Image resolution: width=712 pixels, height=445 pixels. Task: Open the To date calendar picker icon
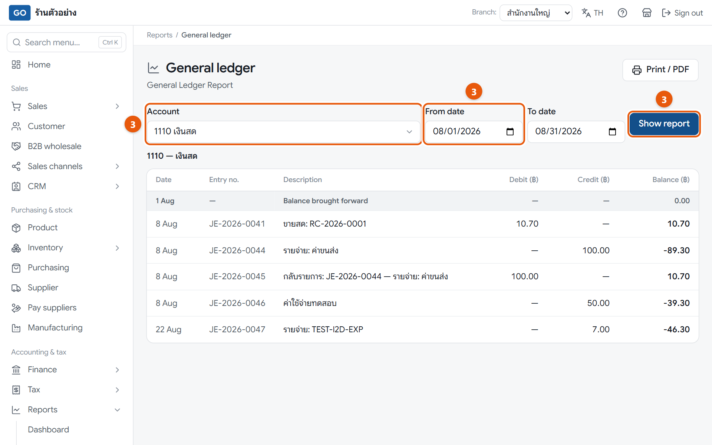(x=612, y=131)
